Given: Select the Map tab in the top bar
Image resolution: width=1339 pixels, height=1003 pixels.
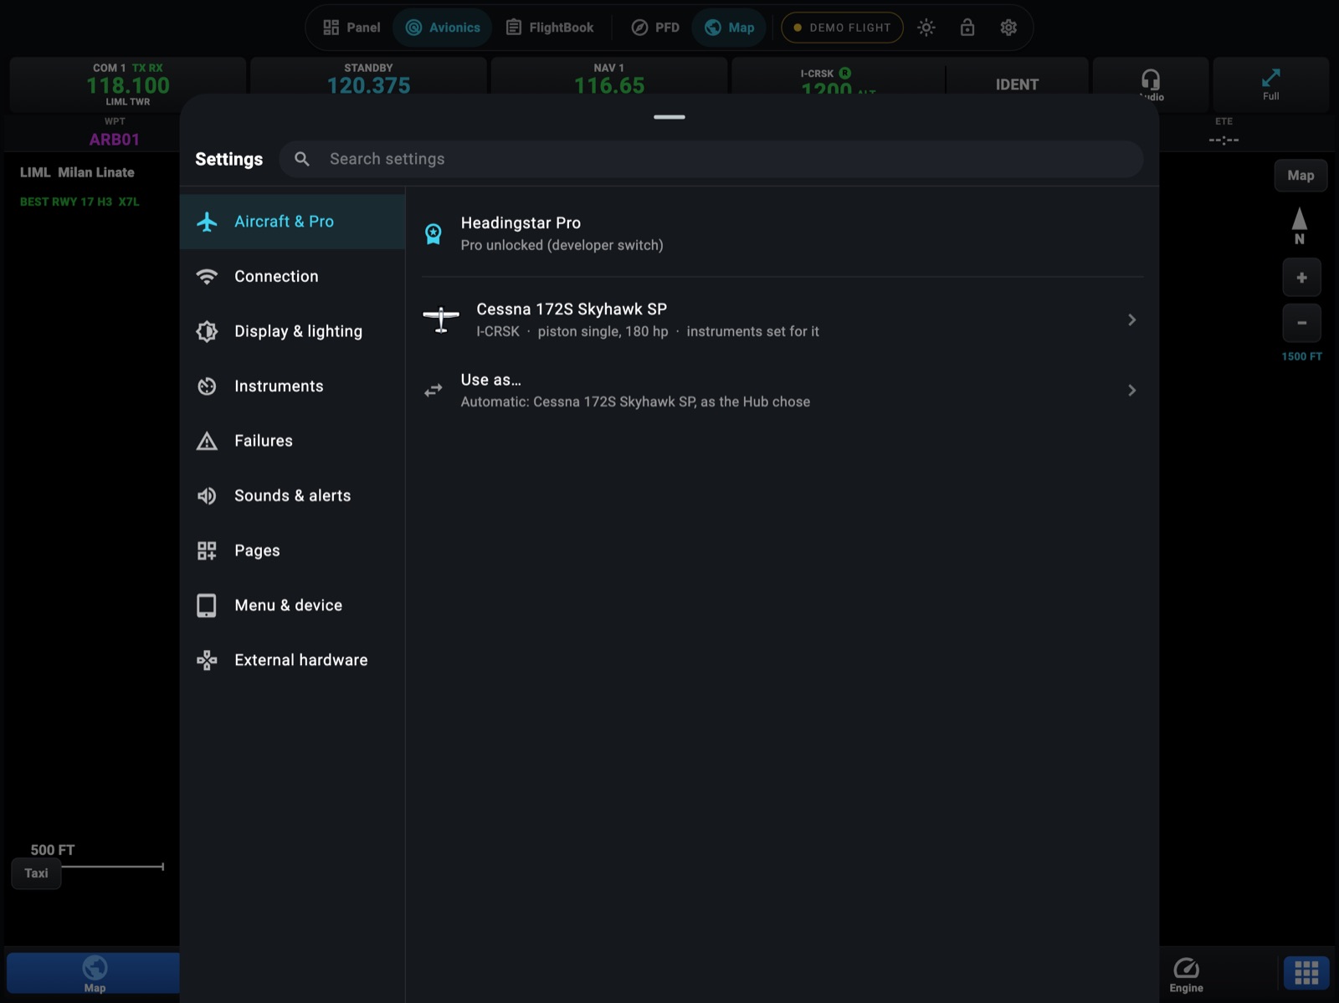Looking at the screenshot, I should pyautogui.click(x=729, y=28).
